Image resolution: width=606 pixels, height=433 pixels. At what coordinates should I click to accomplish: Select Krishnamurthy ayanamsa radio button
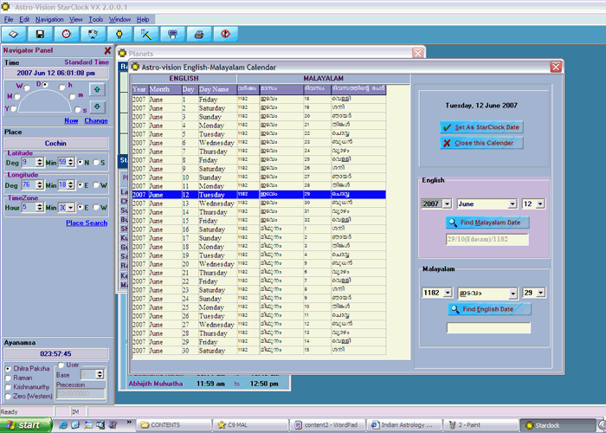coord(8,387)
